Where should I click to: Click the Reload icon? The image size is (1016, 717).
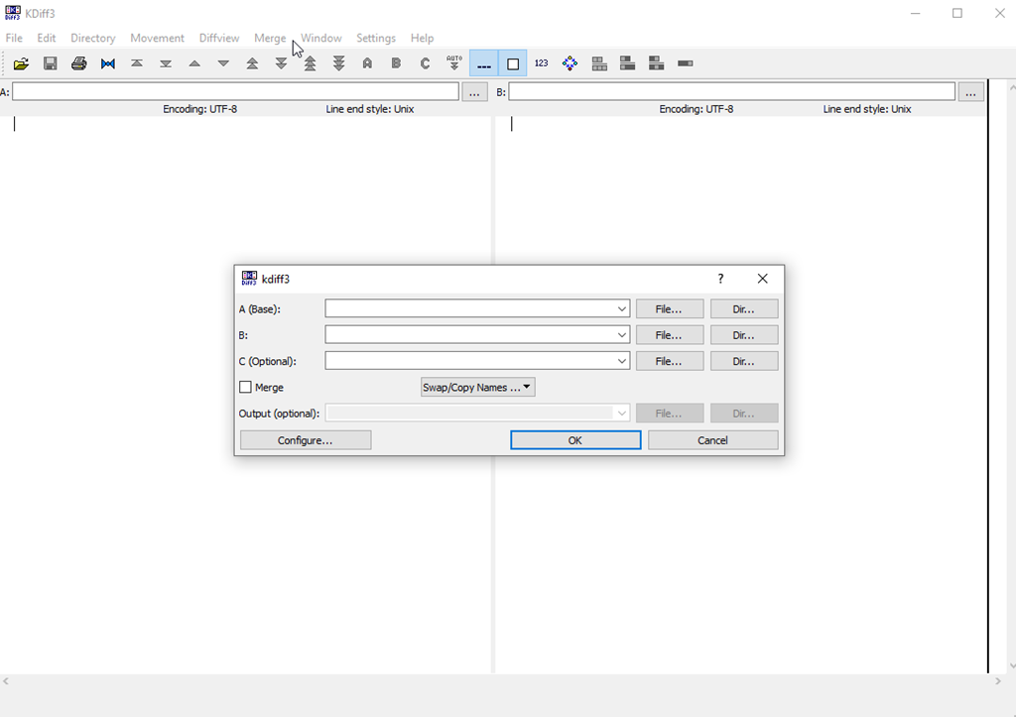[x=107, y=62]
